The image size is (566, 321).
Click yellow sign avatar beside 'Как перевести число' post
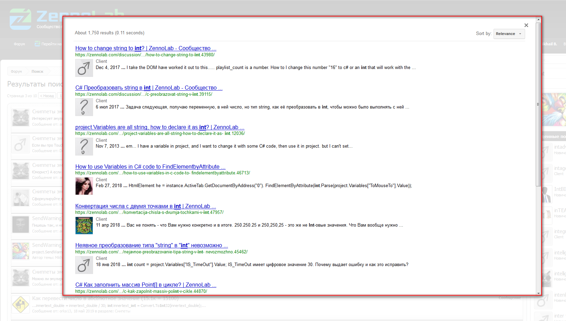click(x=21, y=305)
